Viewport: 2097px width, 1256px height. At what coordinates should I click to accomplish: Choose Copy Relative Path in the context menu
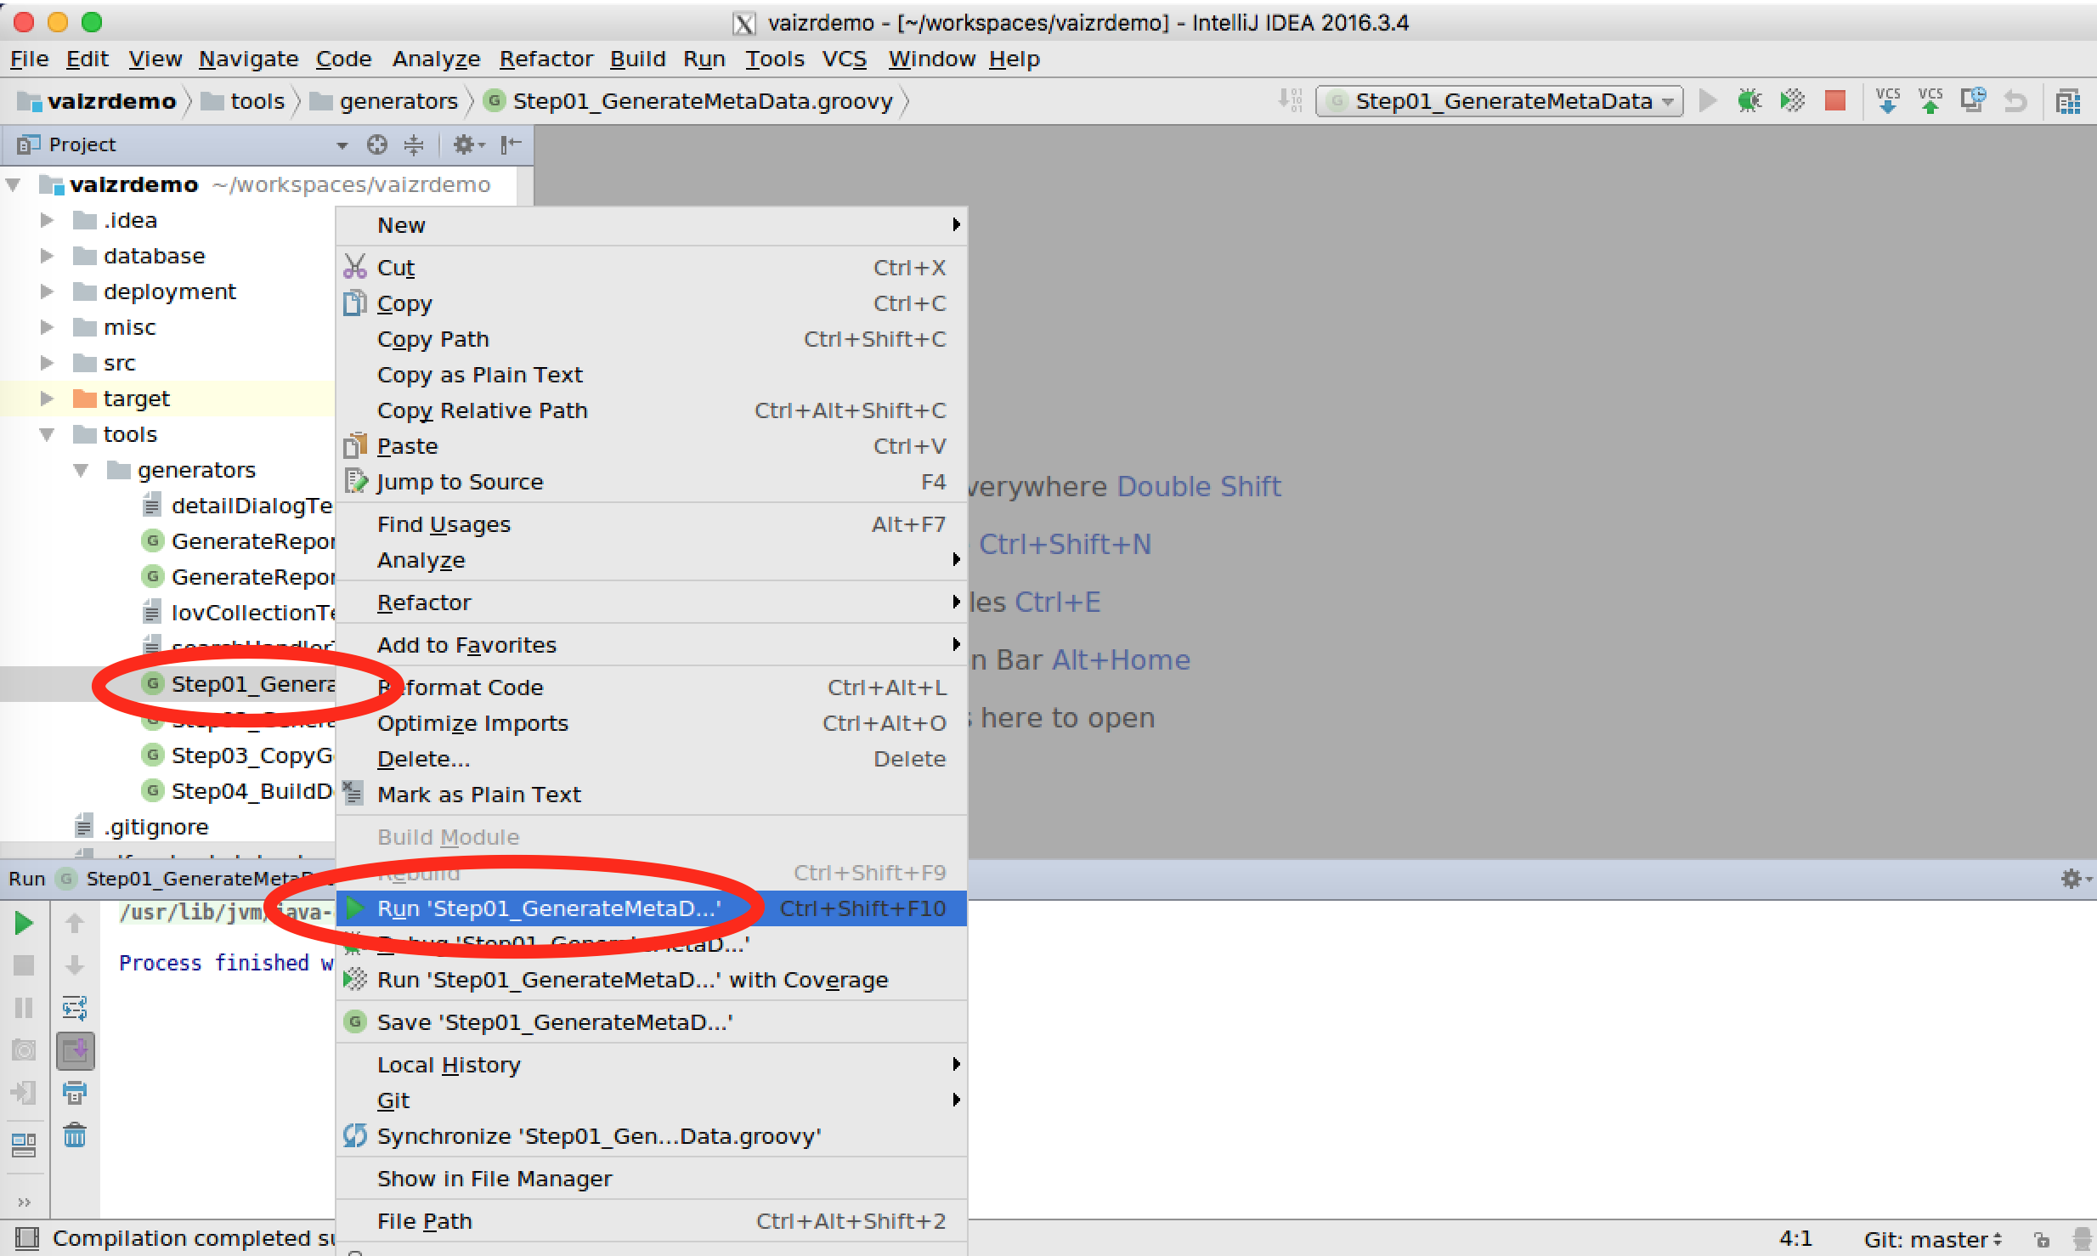652,411
